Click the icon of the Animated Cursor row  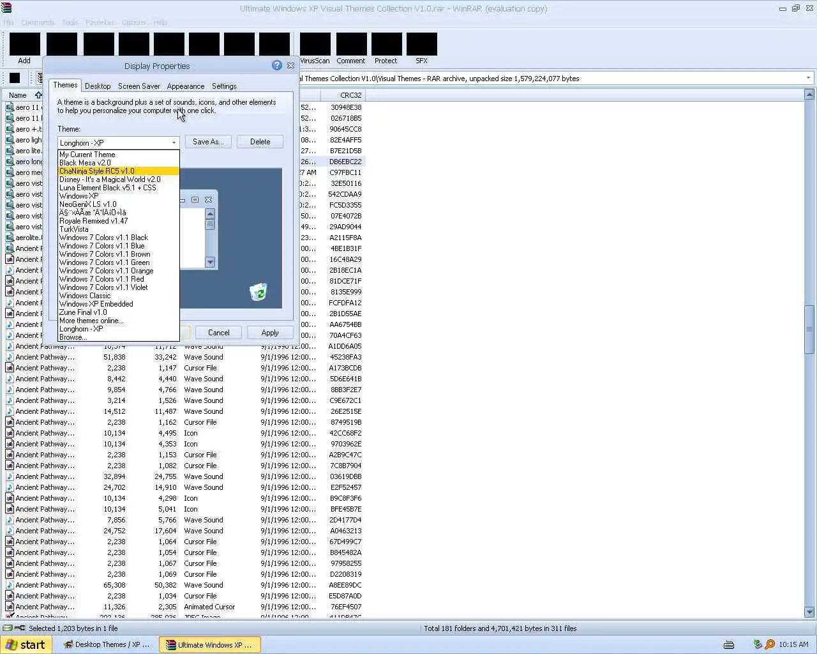[x=10, y=607]
